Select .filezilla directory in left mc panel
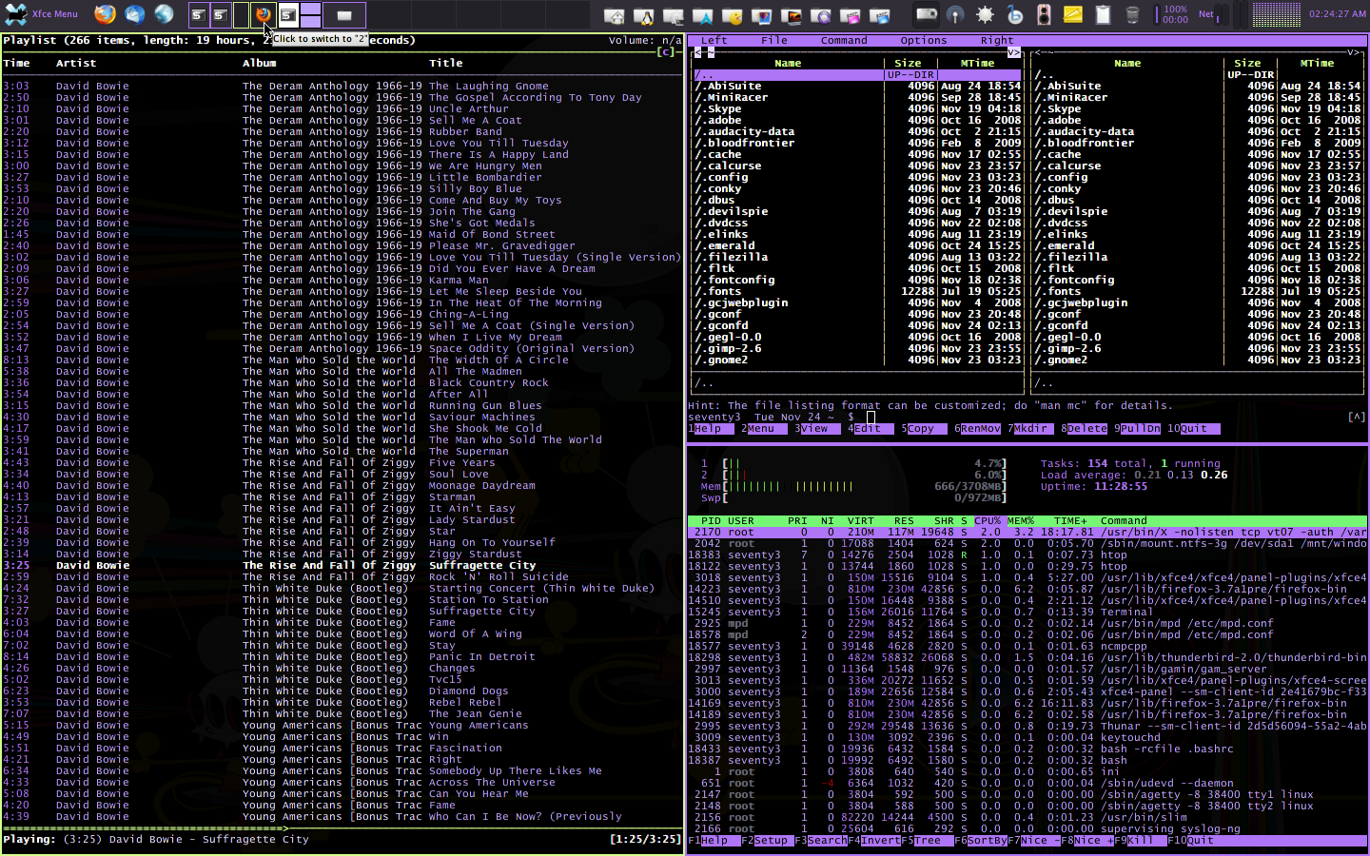The width and height of the screenshot is (1370, 856). (856, 258)
